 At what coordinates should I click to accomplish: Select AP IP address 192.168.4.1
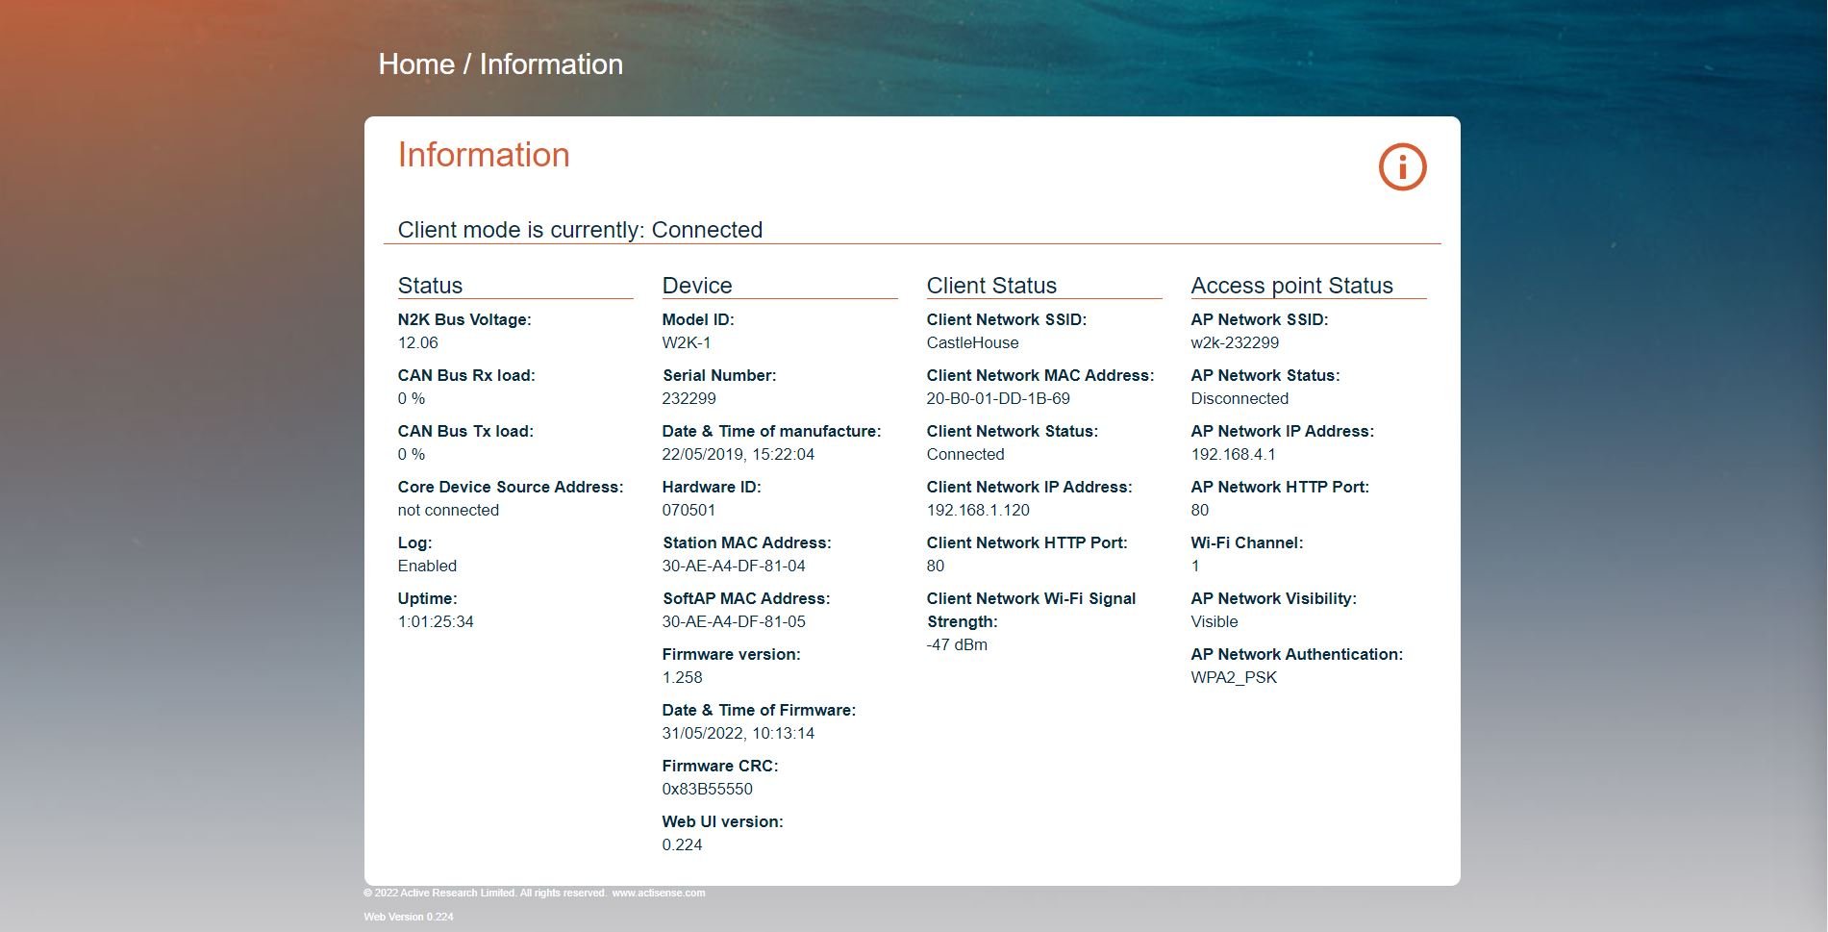tap(1233, 454)
